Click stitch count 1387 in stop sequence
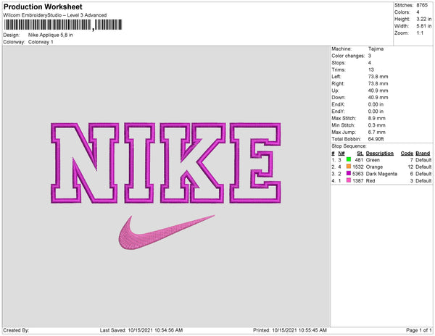Screen dimensions: 435x336 tap(358, 180)
